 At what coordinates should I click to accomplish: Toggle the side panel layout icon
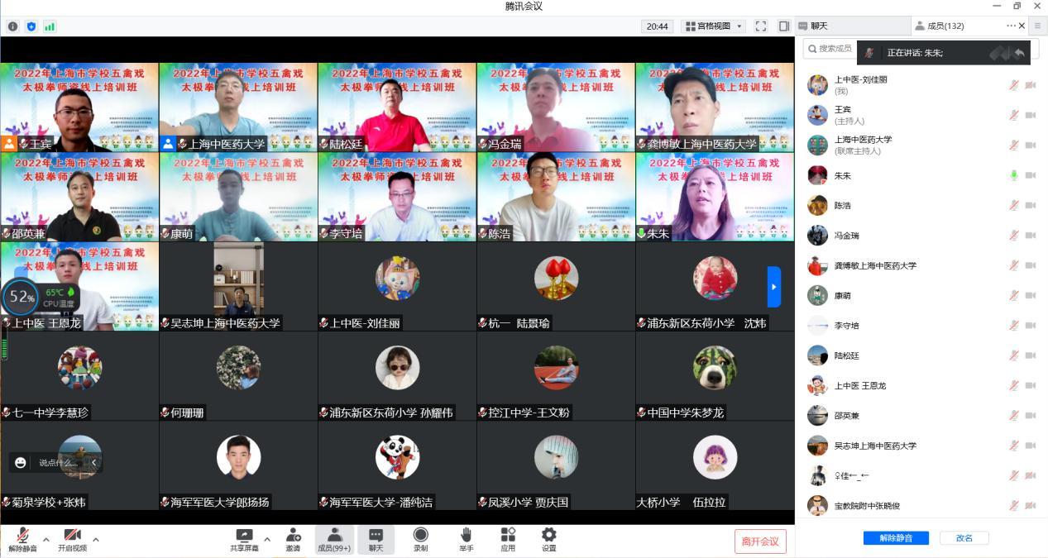[x=783, y=26]
